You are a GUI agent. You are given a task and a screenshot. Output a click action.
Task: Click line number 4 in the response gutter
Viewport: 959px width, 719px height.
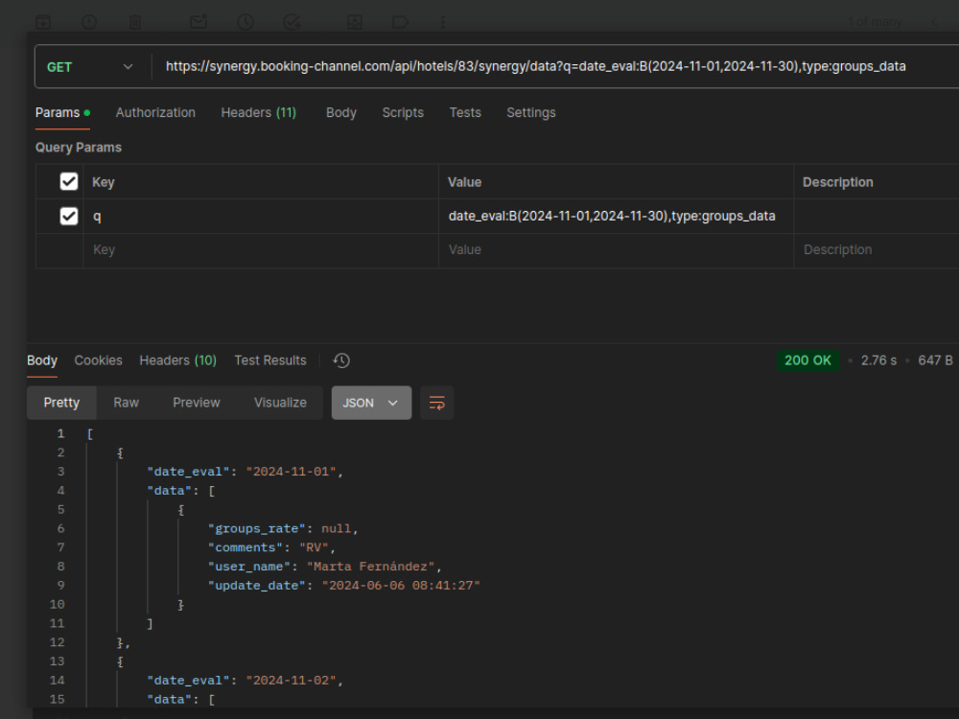tap(60, 491)
